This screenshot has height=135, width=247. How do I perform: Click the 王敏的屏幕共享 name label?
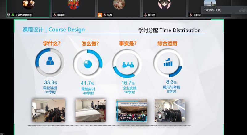click(24, 15)
